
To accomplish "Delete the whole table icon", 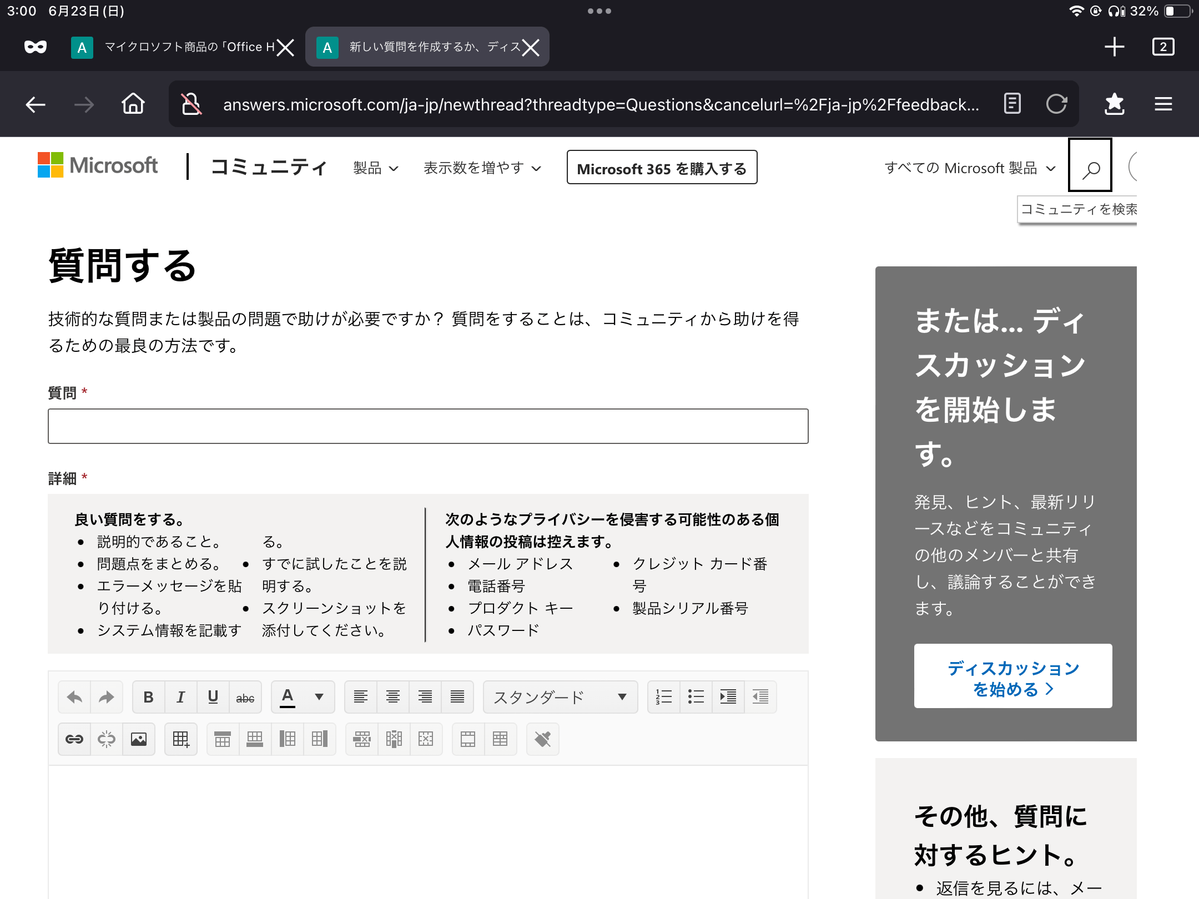I will 426,739.
